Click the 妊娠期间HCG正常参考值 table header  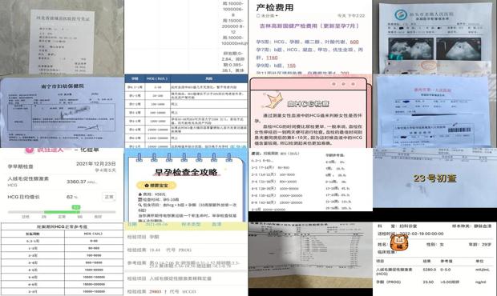tap(63, 226)
